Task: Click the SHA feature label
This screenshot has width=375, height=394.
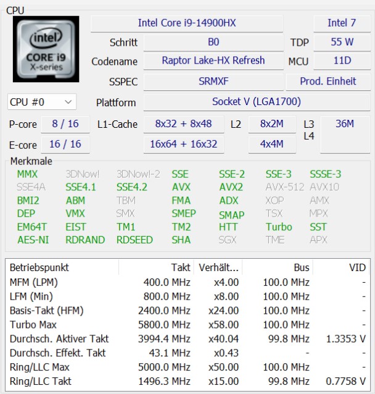Action: click(x=181, y=240)
